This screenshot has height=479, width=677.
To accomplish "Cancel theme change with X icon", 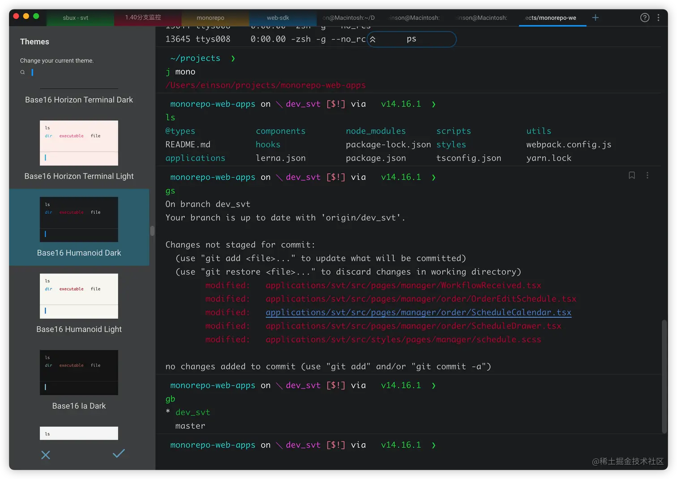I will (x=45, y=455).
